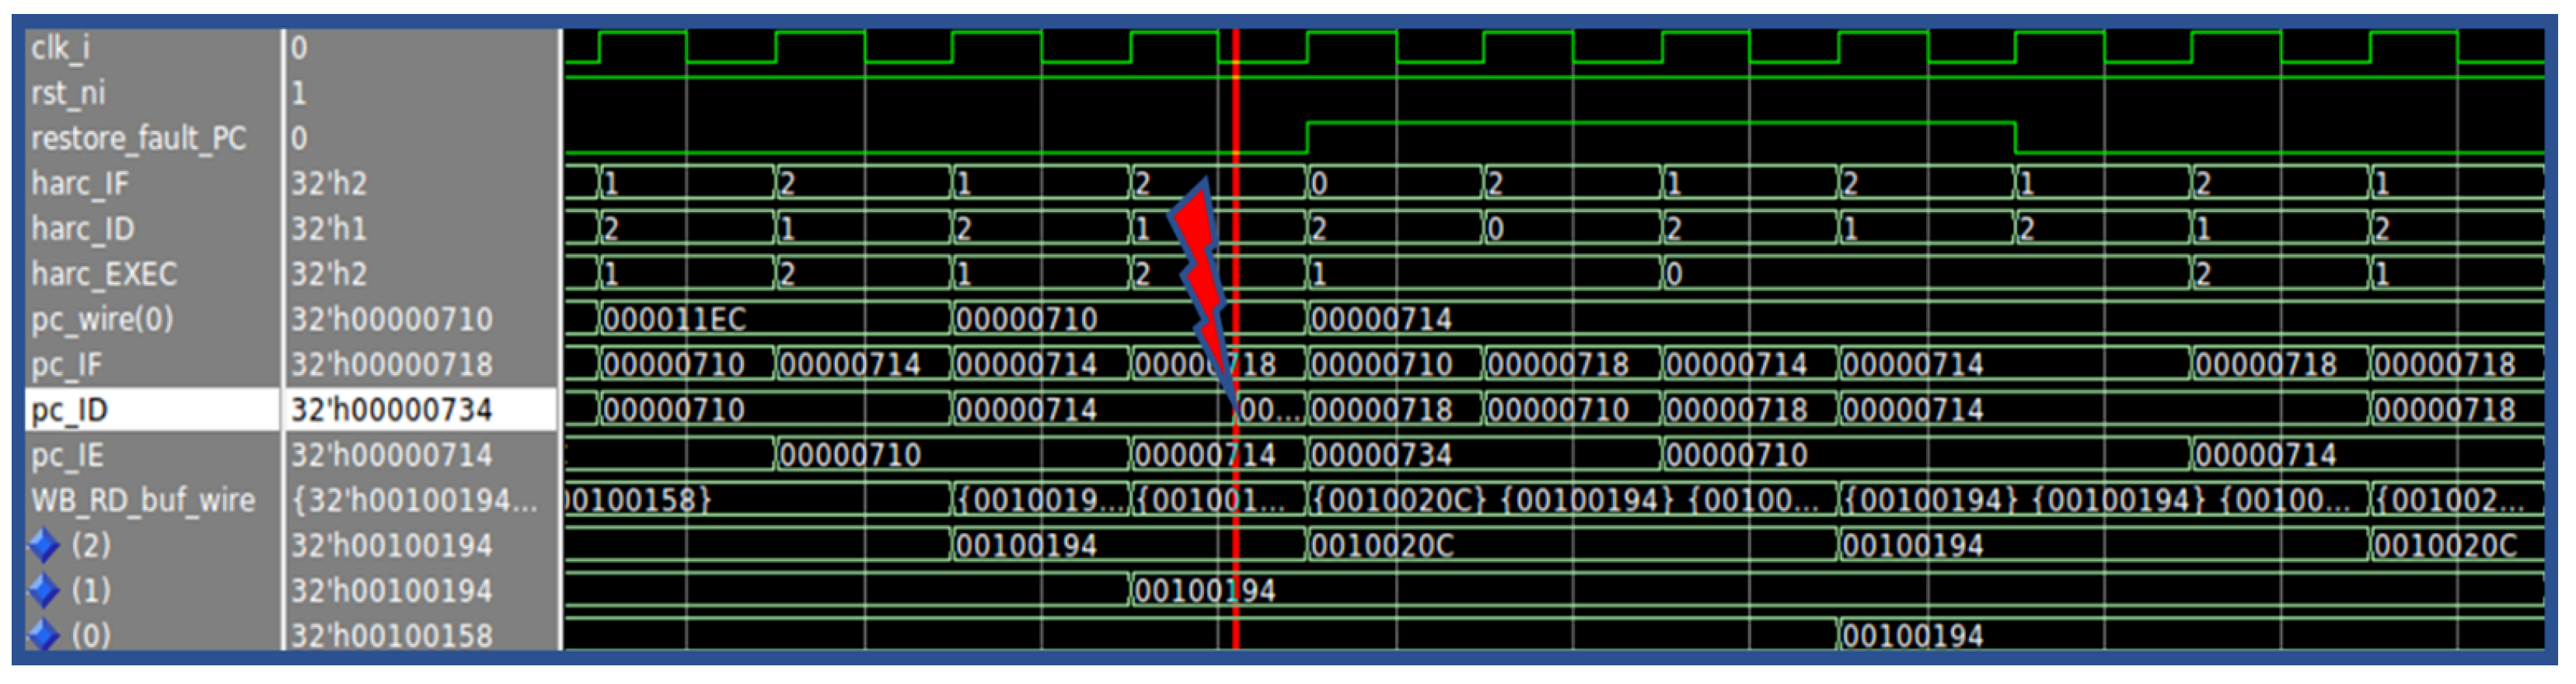Click pc_IF value 32'h00000718
The height and width of the screenshot is (684, 2576).
(x=392, y=364)
